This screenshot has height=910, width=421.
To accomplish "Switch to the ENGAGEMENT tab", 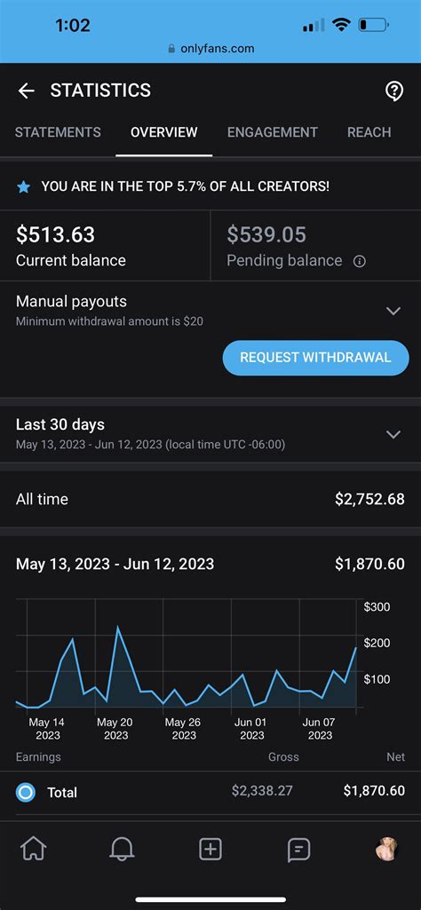I will (x=273, y=132).
